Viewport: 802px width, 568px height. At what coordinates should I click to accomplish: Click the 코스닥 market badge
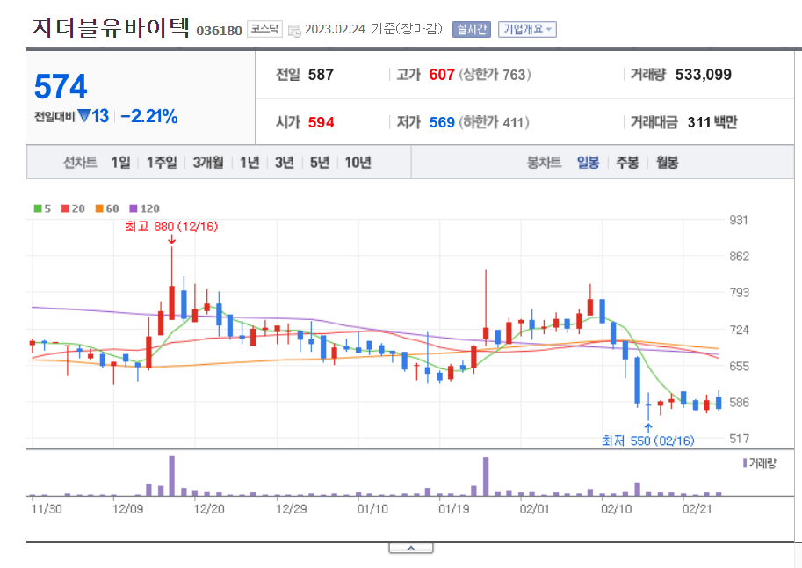pos(264,29)
